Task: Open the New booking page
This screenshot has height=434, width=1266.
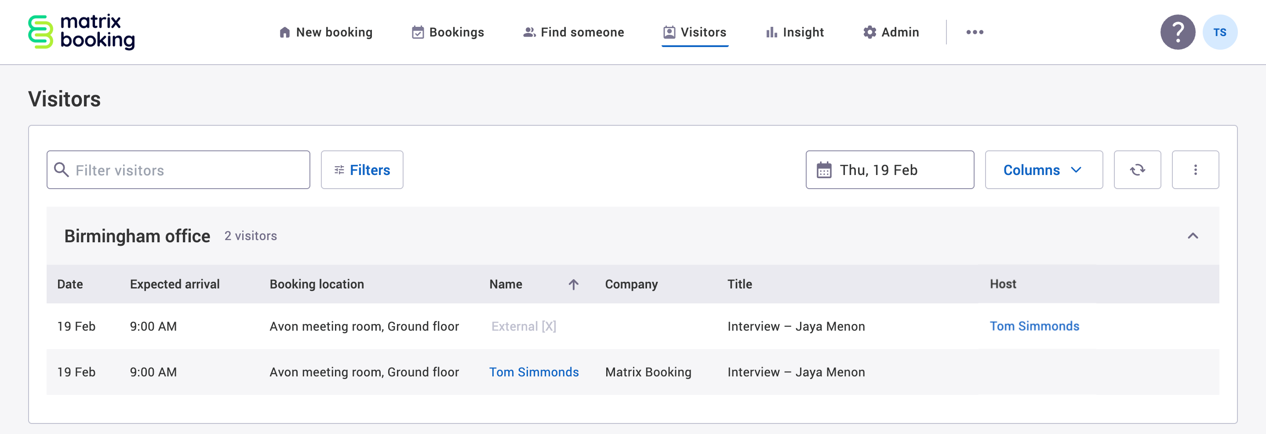Action: [x=325, y=32]
